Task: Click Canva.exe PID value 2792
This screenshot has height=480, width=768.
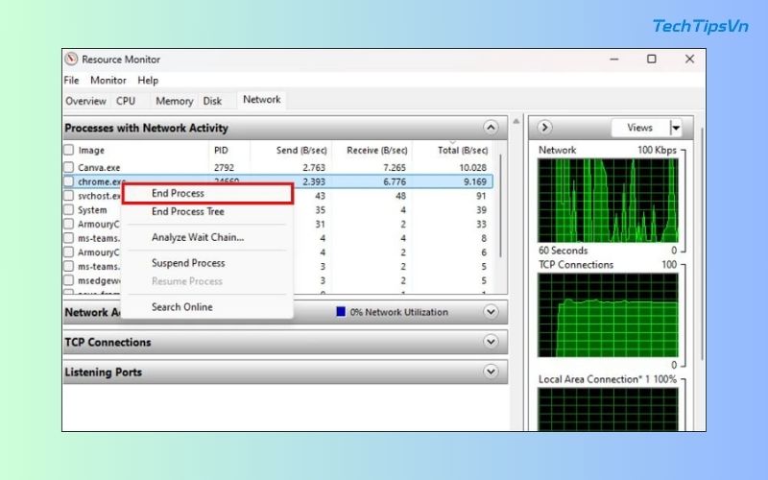Action: 225,167
